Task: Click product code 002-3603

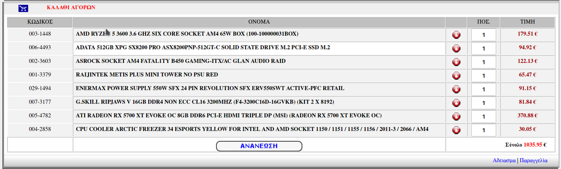Action: click(40, 61)
